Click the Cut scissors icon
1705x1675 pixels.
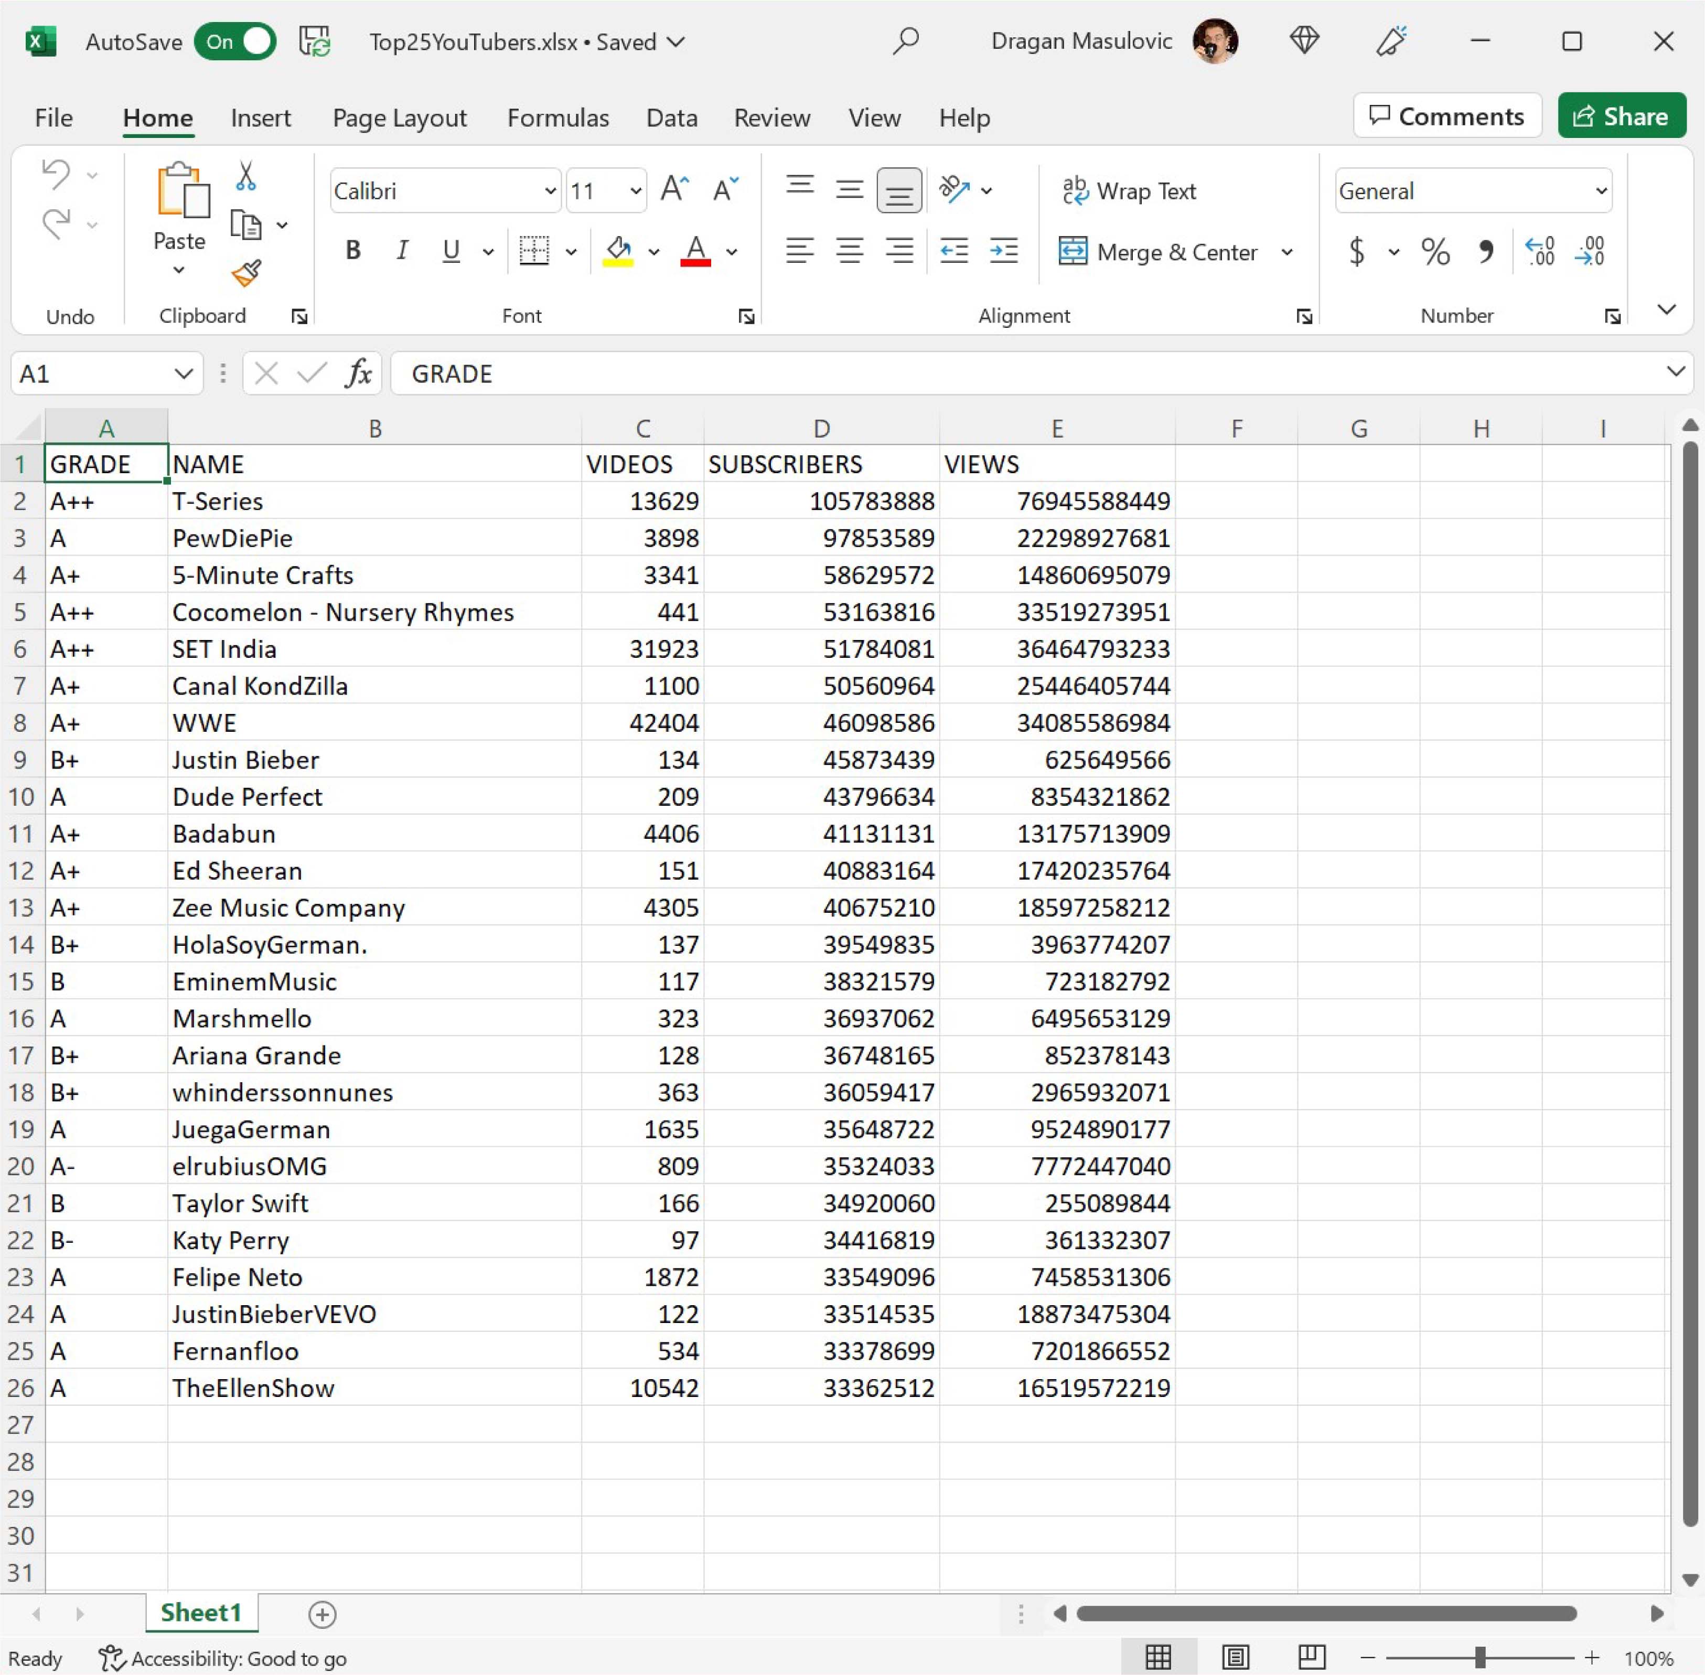point(246,176)
